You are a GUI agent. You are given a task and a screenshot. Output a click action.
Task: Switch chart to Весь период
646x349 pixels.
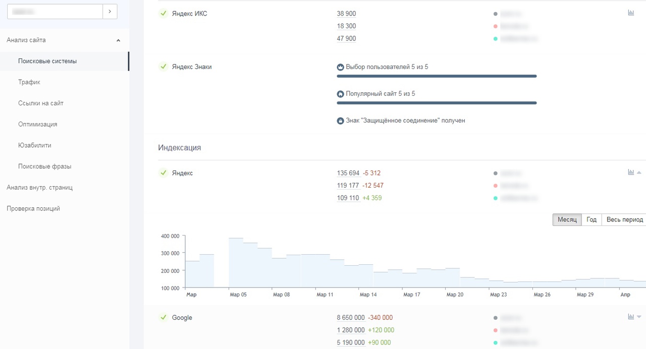[624, 220]
